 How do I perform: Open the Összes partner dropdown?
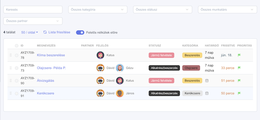pos(33,21)
